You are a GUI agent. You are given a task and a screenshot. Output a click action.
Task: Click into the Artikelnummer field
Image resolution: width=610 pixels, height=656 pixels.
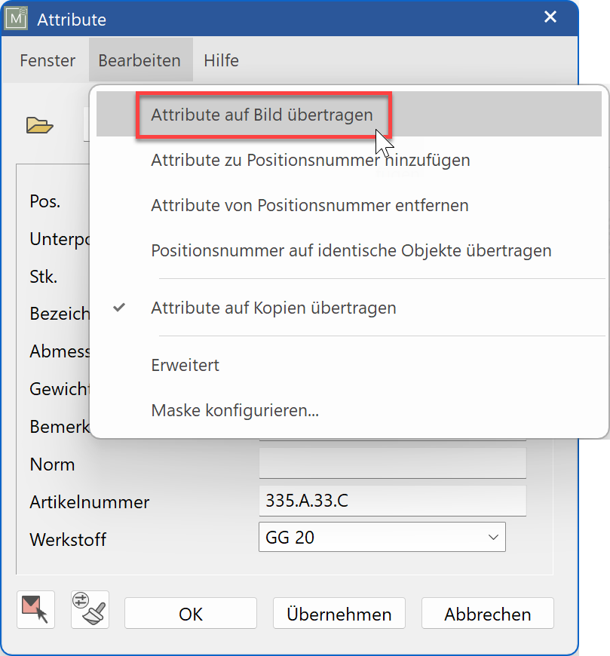[x=391, y=501]
